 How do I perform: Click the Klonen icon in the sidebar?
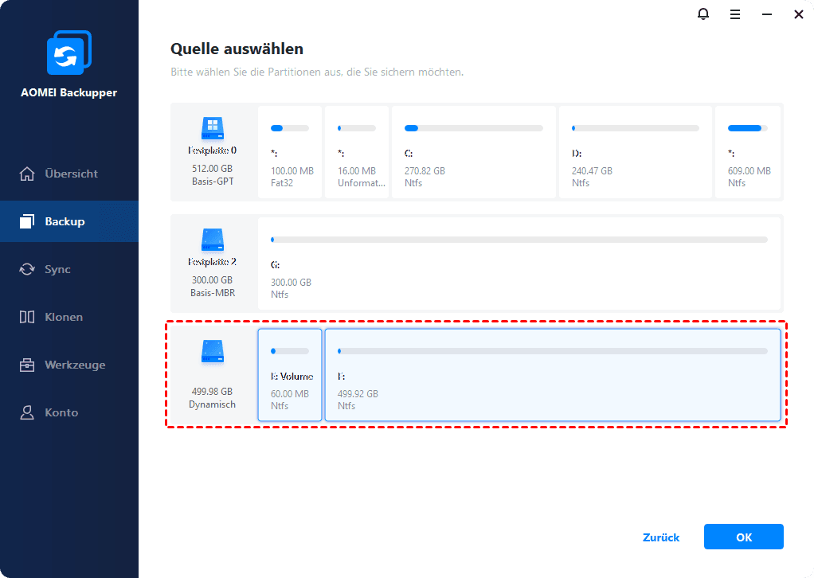coord(27,317)
